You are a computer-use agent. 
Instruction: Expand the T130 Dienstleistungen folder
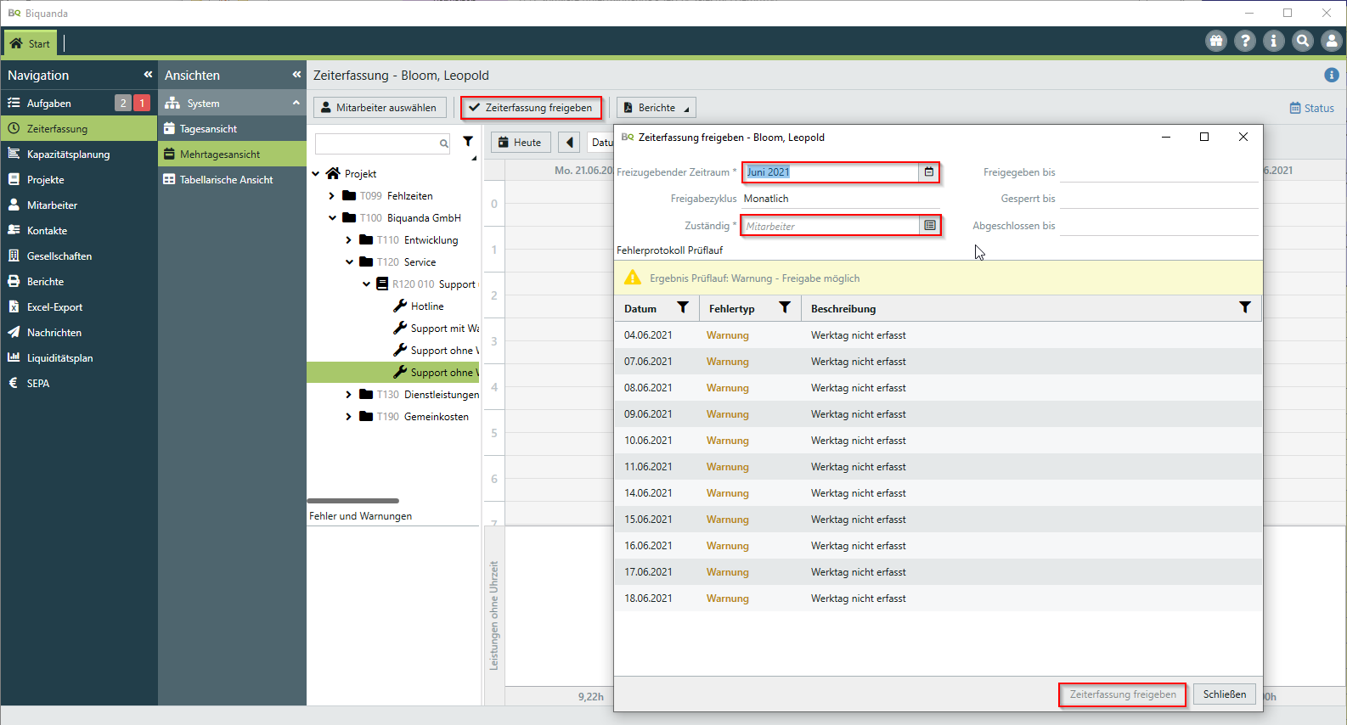[349, 395]
